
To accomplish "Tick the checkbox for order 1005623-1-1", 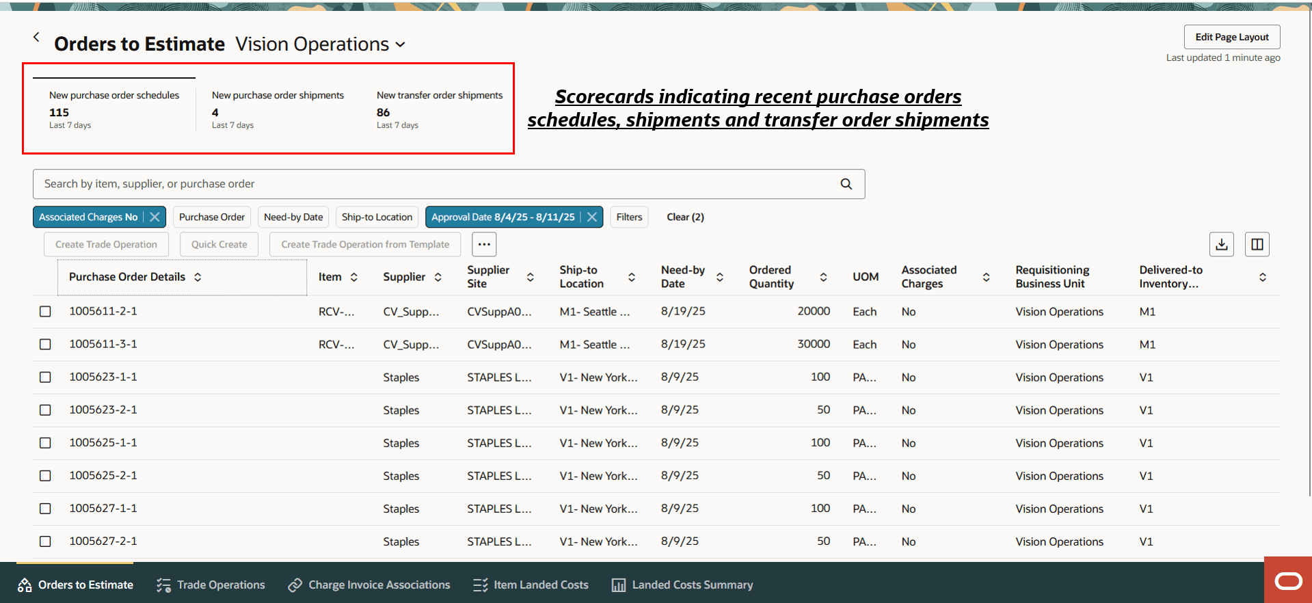I will 45,377.
